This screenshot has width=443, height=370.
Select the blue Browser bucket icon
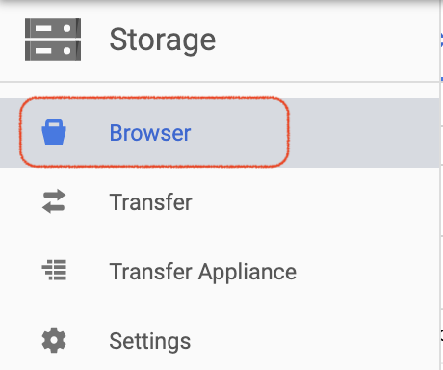54,132
